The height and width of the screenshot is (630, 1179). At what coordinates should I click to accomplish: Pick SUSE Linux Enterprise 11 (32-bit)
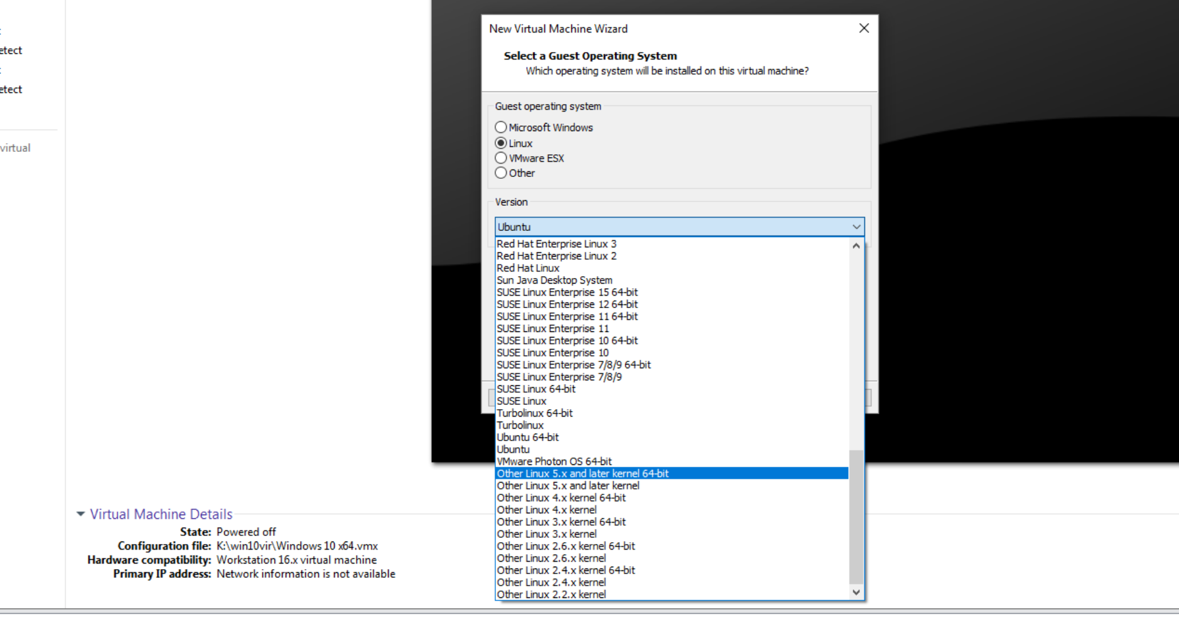[x=672, y=329]
